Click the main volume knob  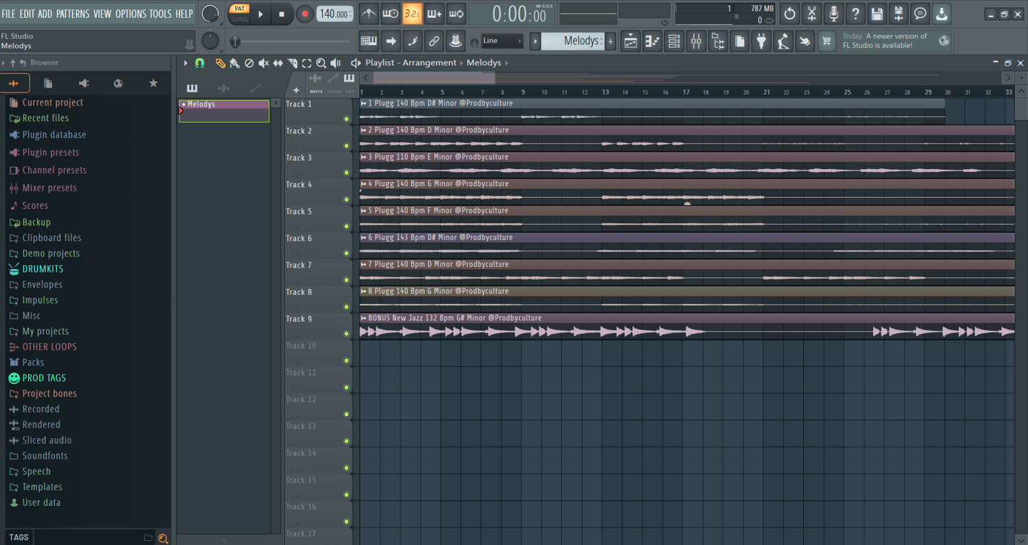(210, 14)
